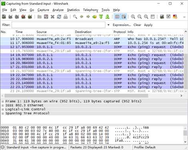
Task: Open the Capture menu
Action: [43, 10]
